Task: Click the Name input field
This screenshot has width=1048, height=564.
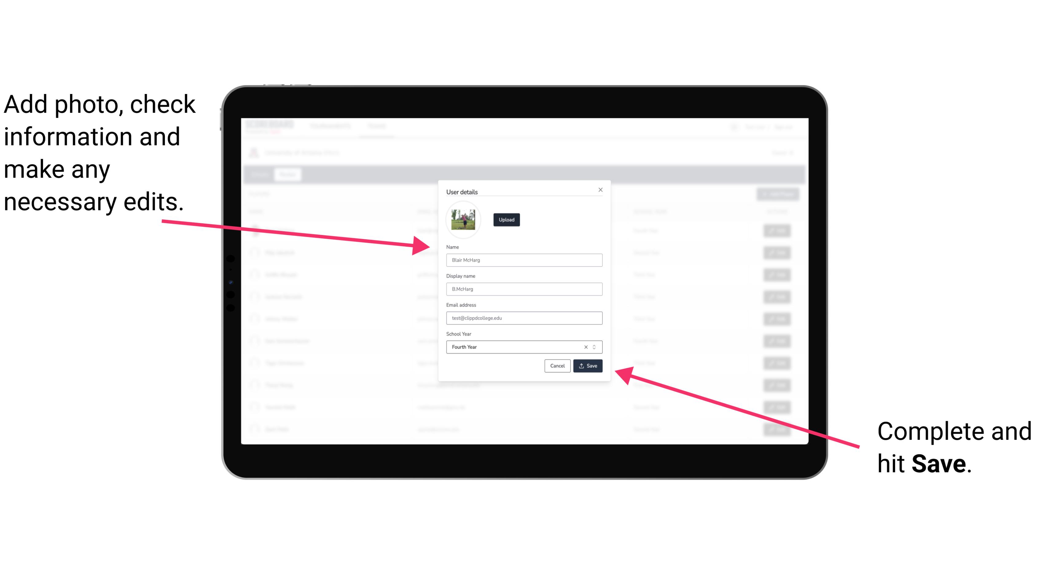Action: tap(524, 260)
